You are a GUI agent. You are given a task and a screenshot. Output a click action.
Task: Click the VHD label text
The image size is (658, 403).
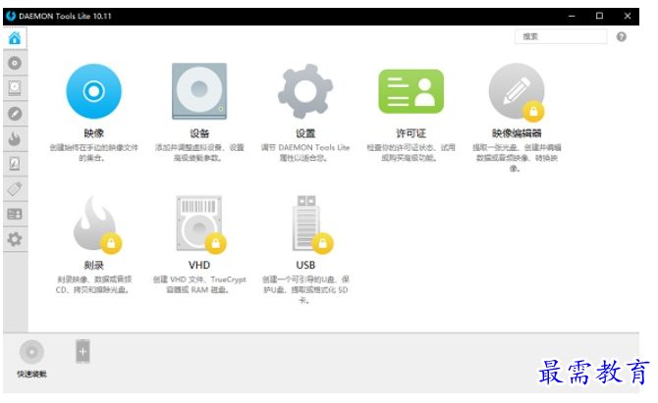pos(199,265)
